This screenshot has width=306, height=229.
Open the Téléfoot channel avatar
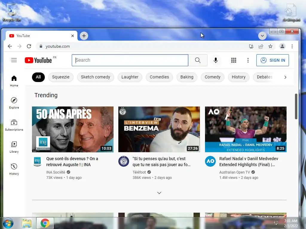(x=124, y=161)
